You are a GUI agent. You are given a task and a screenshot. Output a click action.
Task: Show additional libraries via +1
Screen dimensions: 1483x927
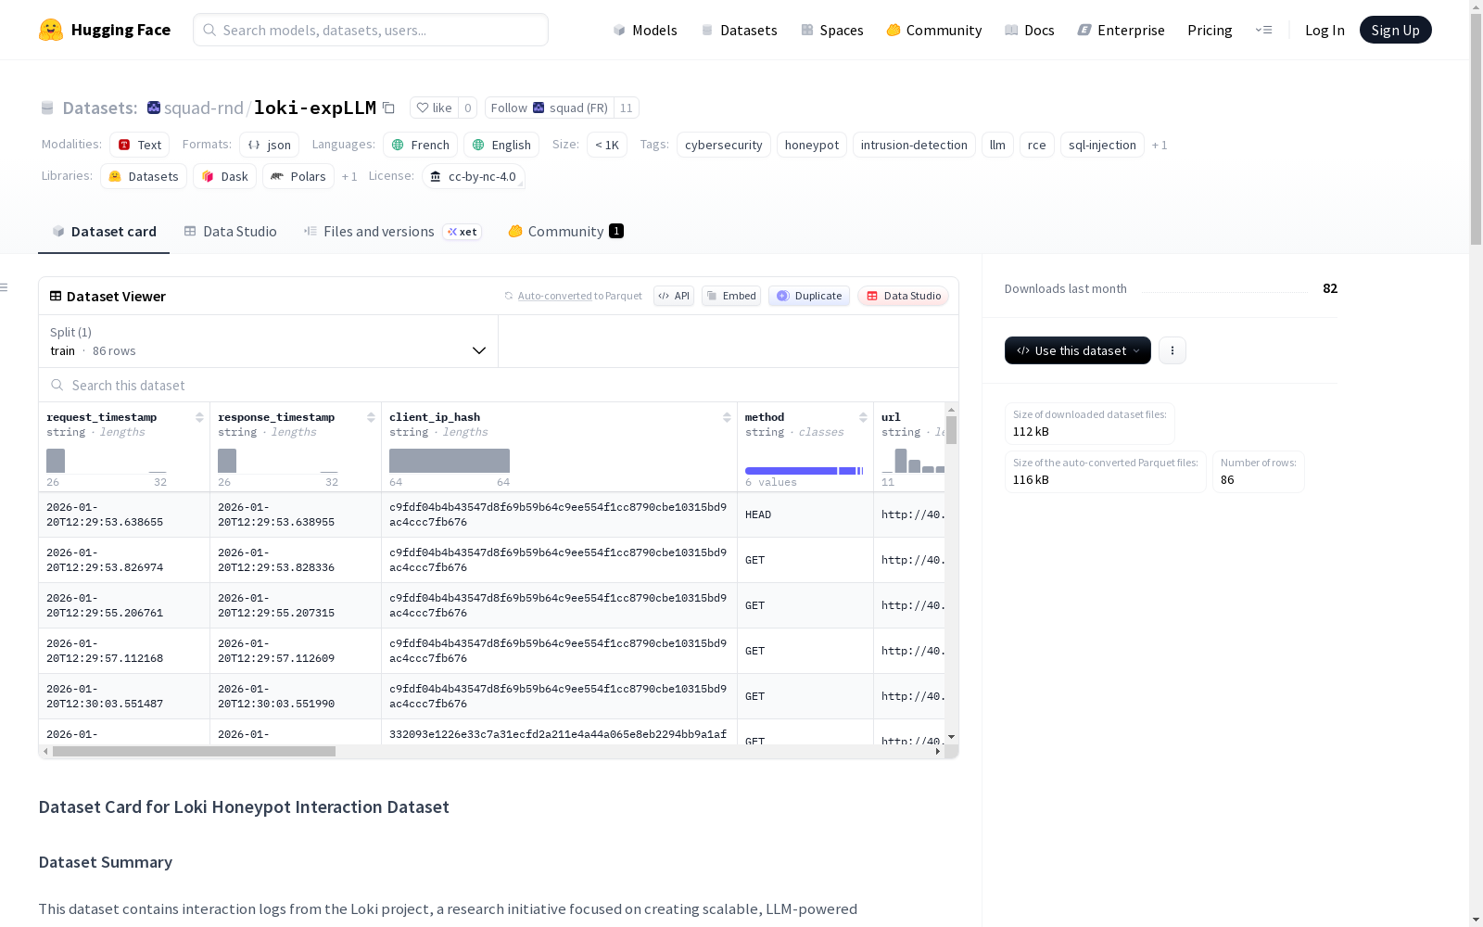[x=349, y=177]
